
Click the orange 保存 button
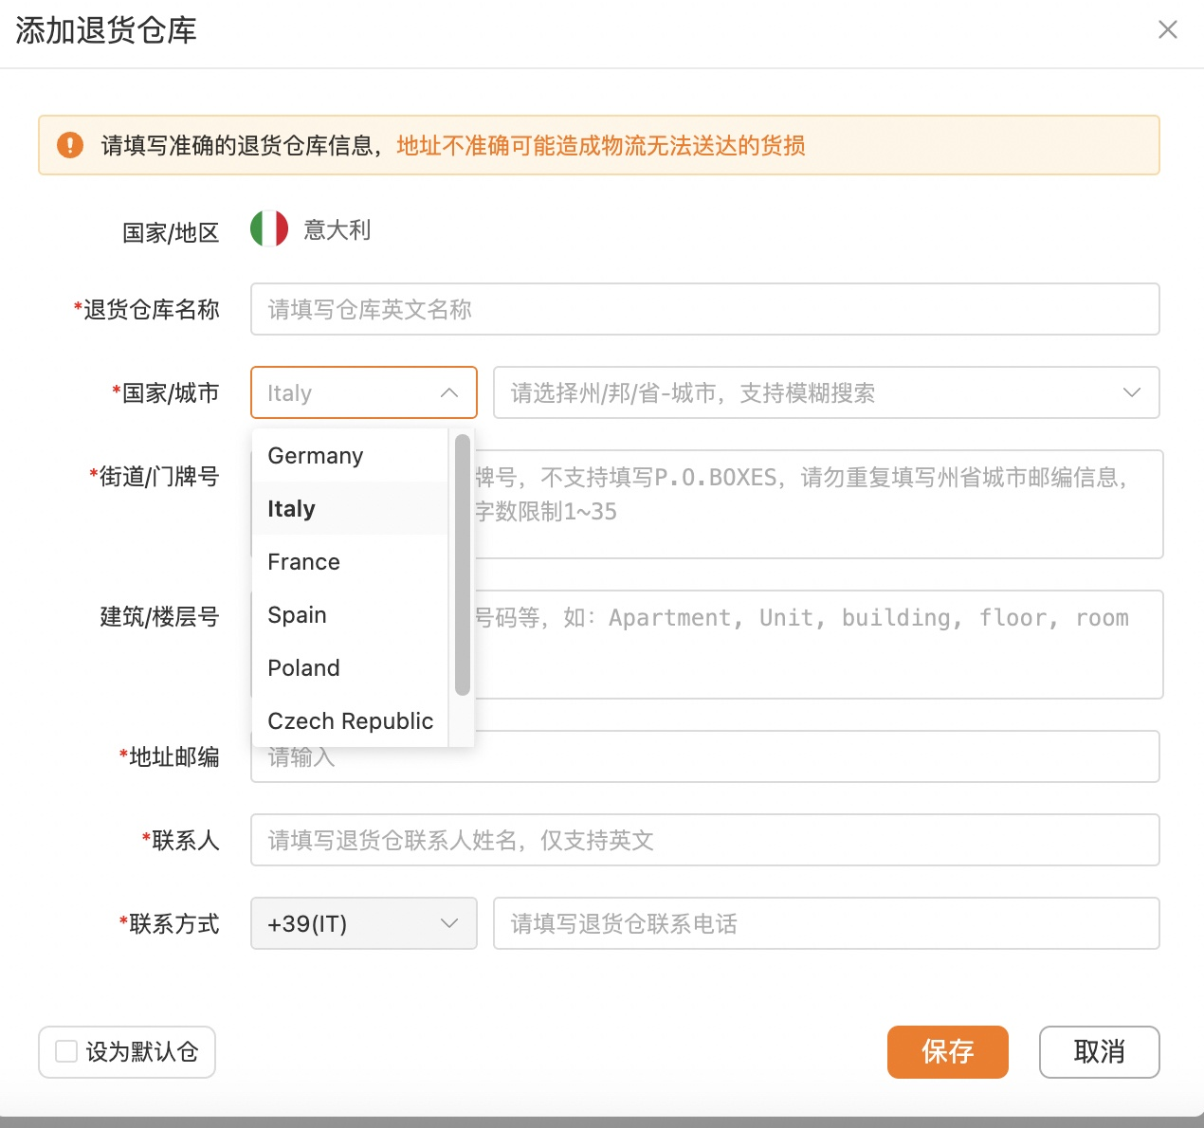point(947,1051)
